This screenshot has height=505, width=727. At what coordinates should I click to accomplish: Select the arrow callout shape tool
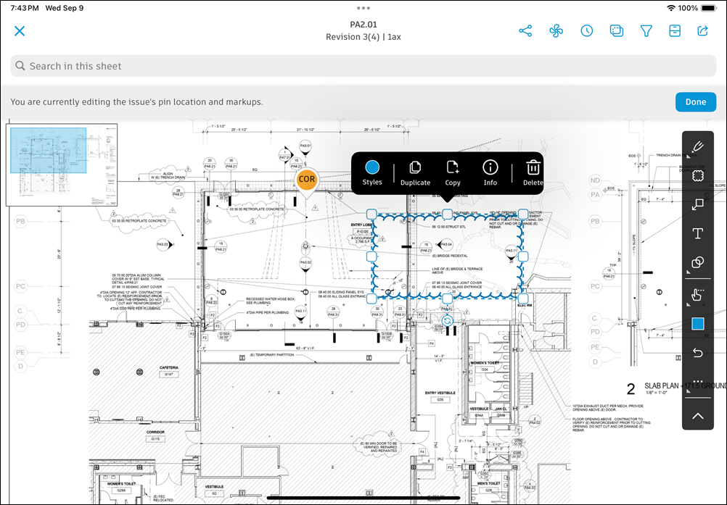pos(698,204)
